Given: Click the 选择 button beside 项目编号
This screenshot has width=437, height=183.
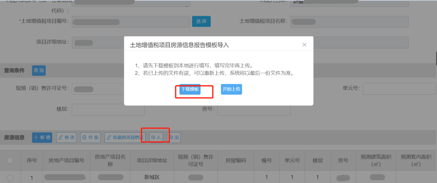Looking at the screenshot, I should tap(201, 21).
